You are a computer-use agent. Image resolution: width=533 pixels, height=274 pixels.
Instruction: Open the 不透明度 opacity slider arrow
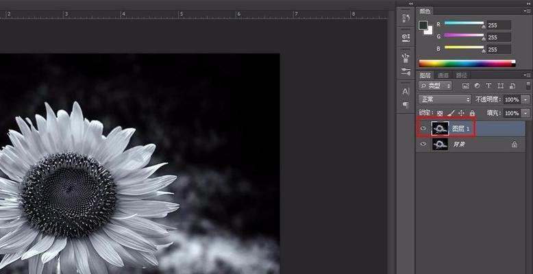(x=527, y=99)
